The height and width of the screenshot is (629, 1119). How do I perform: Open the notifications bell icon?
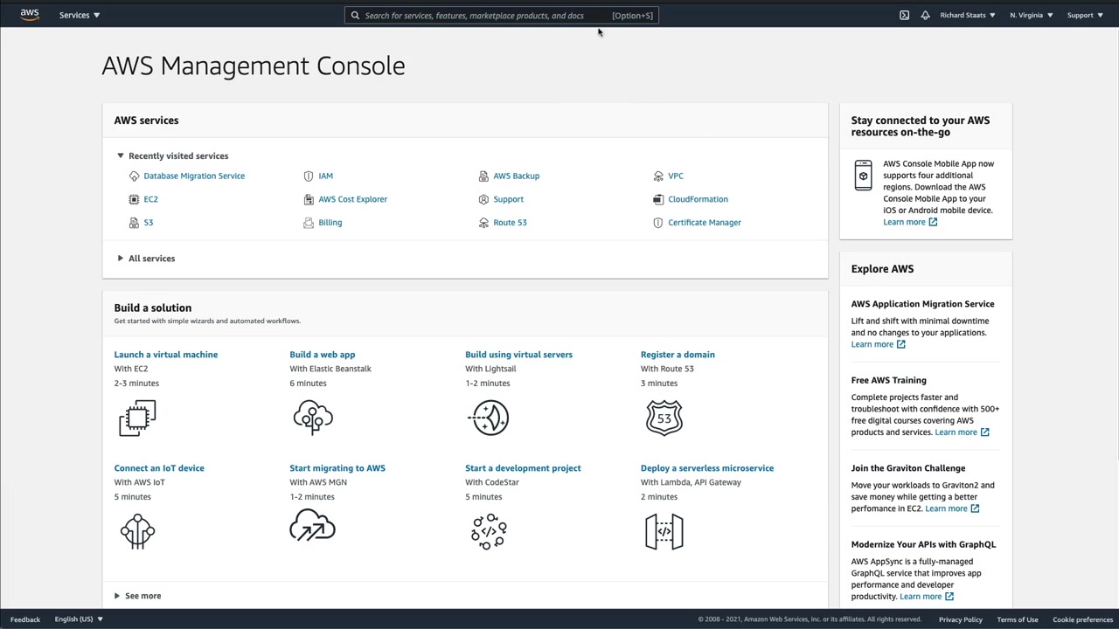coord(925,15)
